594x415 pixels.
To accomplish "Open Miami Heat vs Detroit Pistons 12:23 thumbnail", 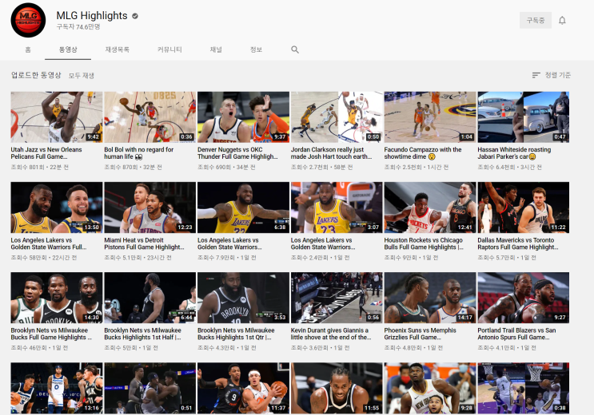I will click(150, 207).
